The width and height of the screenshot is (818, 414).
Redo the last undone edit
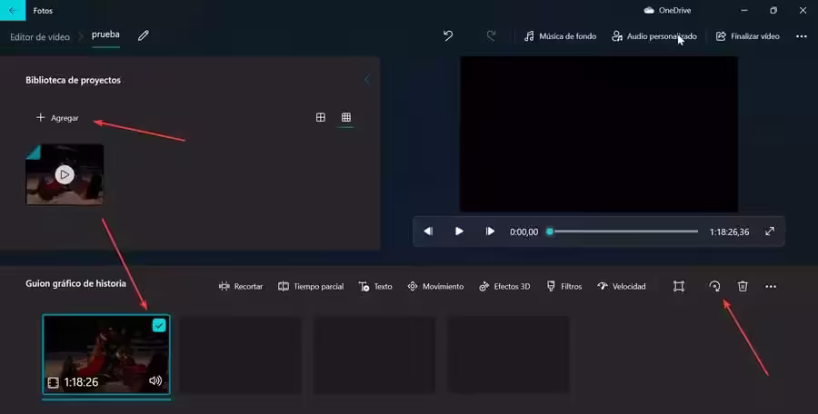[491, 36]
